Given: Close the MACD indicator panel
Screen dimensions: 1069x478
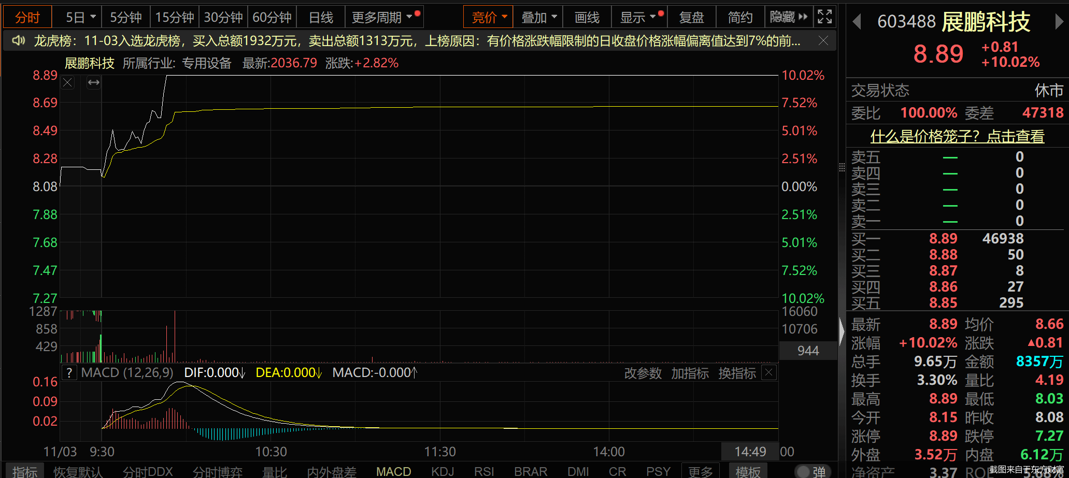Looking at the screenshot, I should point(769,372).
